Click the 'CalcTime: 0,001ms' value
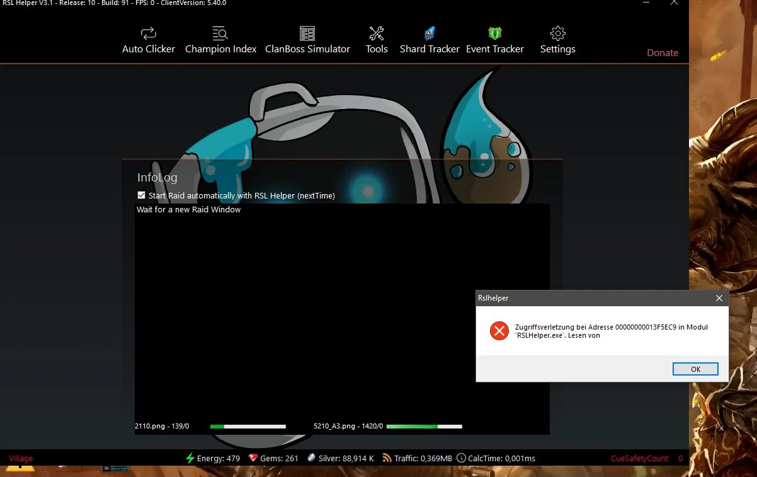 502,459
